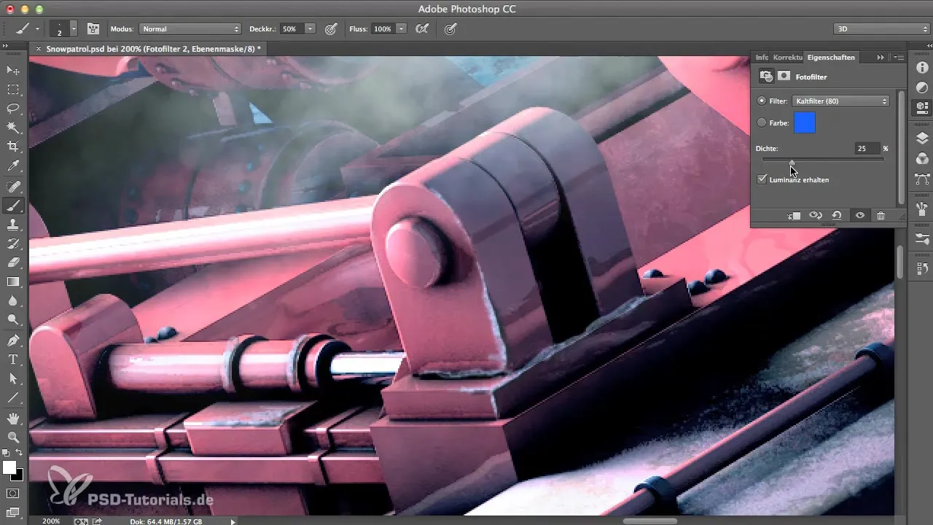Toggle Quick Mask mode
The image size is (933, 525).
[x=13, y=493]
